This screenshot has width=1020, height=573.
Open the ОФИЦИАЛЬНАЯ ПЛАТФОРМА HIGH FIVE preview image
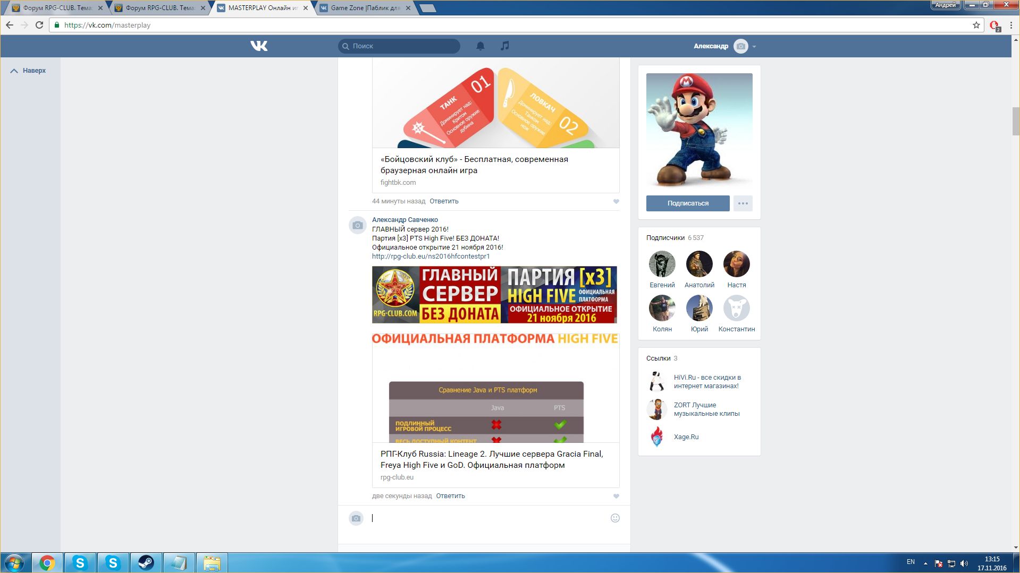[495, 388]
